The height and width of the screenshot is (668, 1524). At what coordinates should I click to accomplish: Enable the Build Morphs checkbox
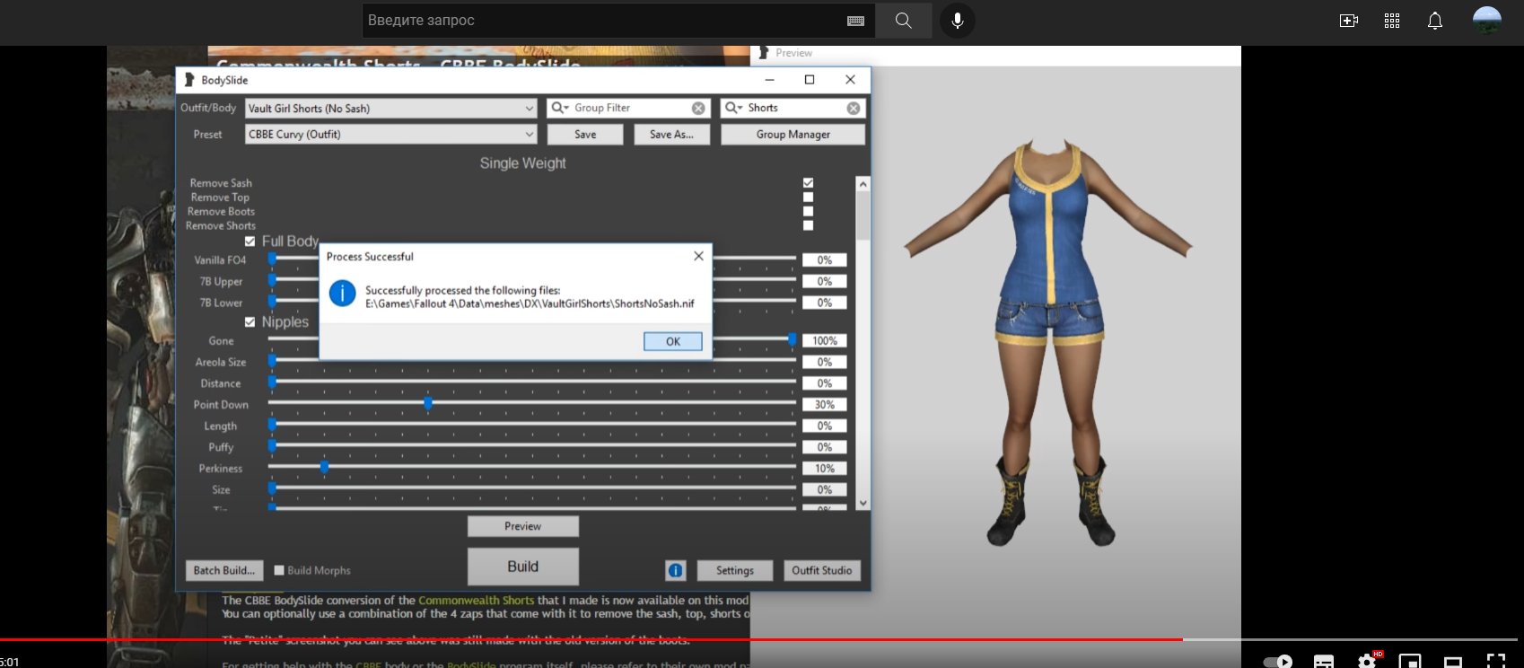pyautogui.click(x=279, y=570)
